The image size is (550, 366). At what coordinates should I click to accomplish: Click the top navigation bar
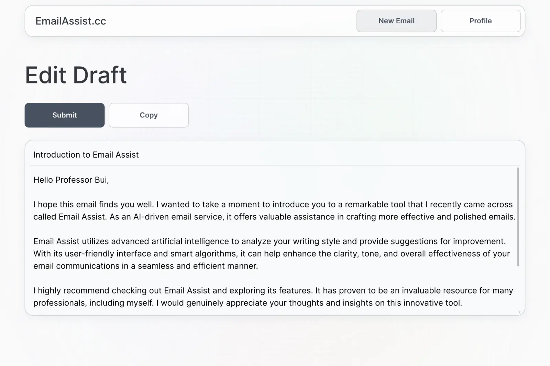[x=241, y=21]
